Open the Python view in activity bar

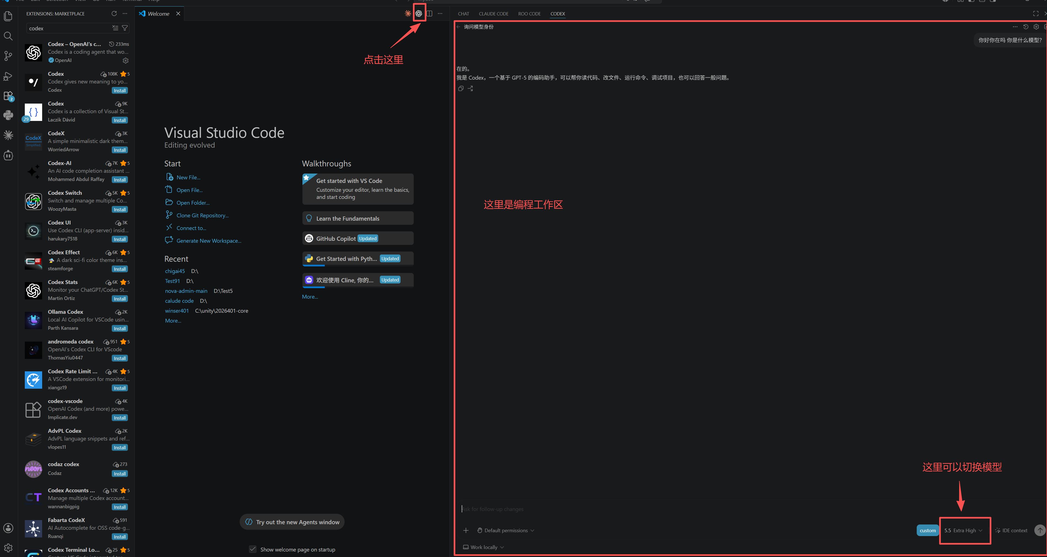click(x=8, y=115)
